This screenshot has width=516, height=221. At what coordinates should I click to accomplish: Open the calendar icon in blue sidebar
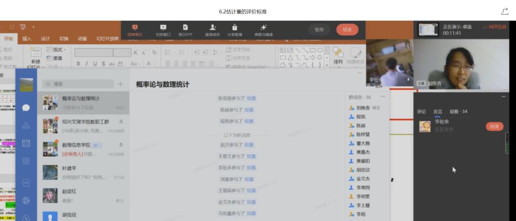[26, 143]
